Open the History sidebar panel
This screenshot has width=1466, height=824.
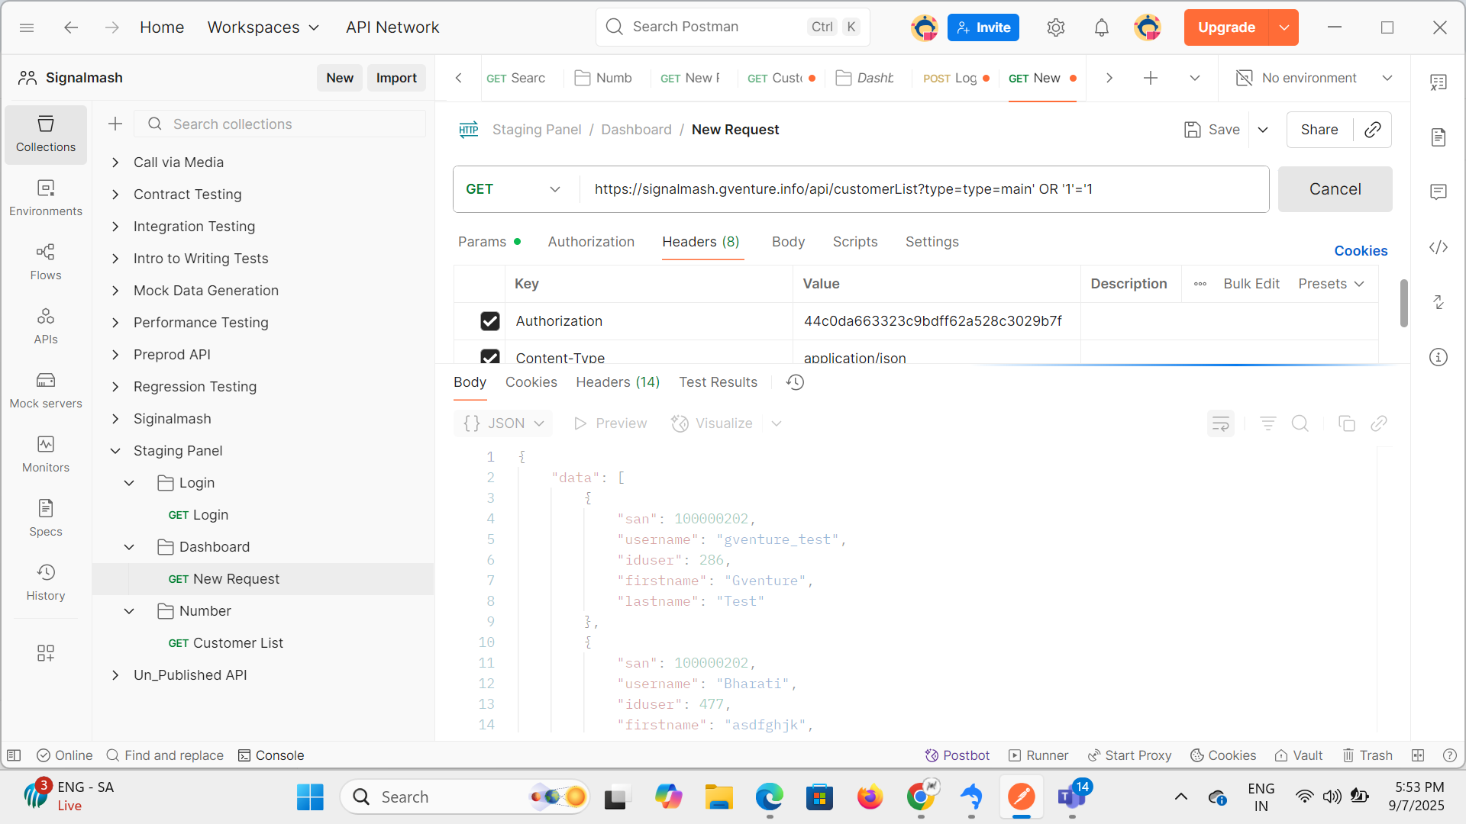(46, 582)
